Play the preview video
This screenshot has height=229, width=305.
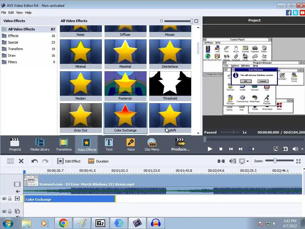coord(210,149)
